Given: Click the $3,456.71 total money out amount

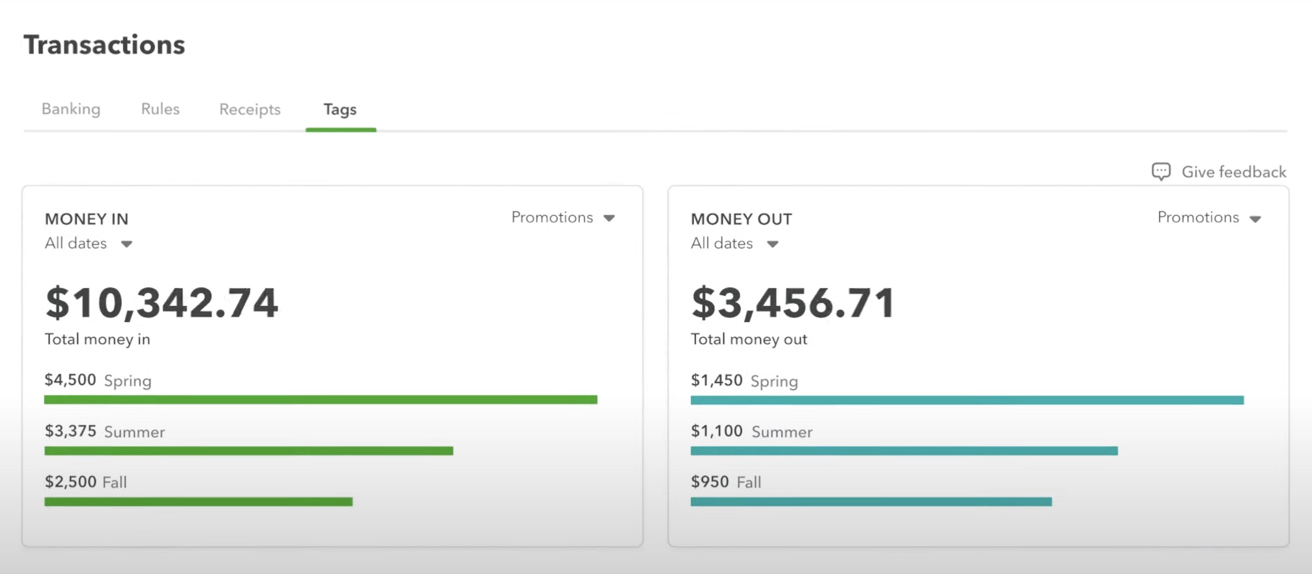Looking at the screenshot, I should pyautogui.click(x=793, y=303).
